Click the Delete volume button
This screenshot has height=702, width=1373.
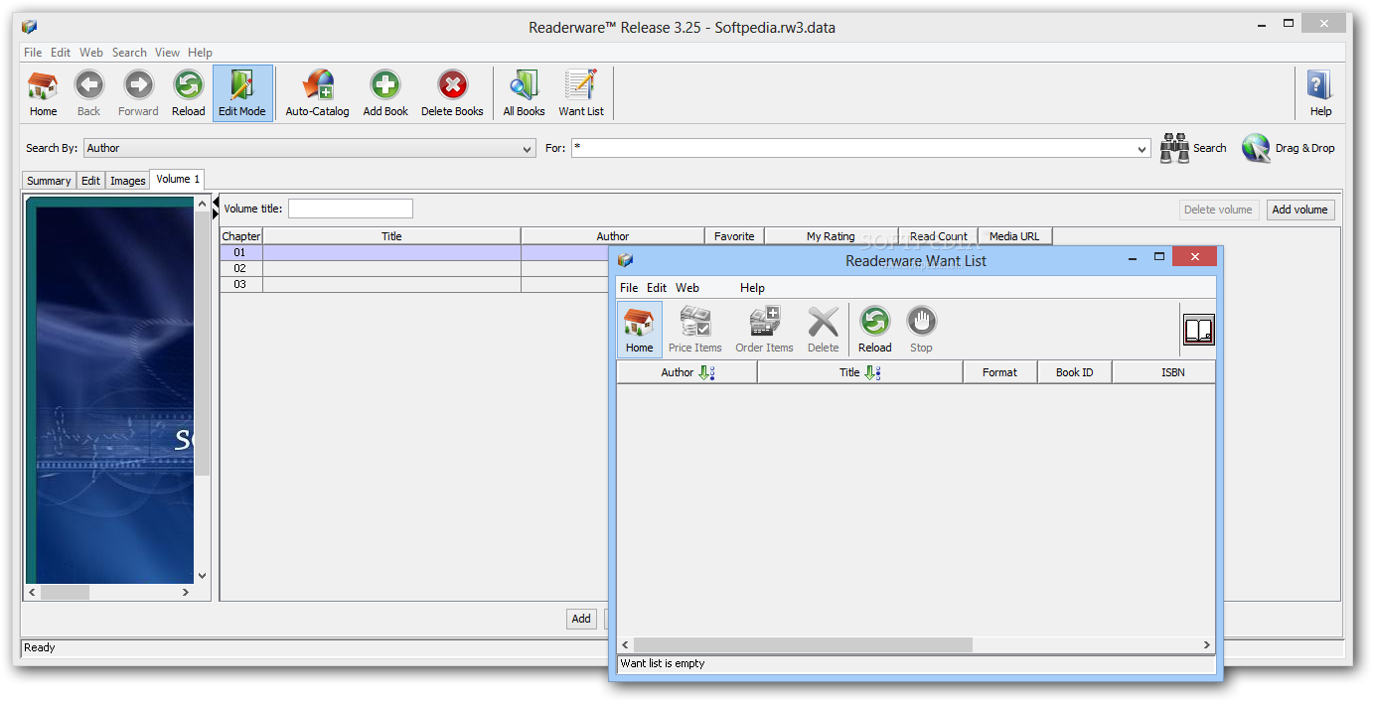coord(1218,210)
